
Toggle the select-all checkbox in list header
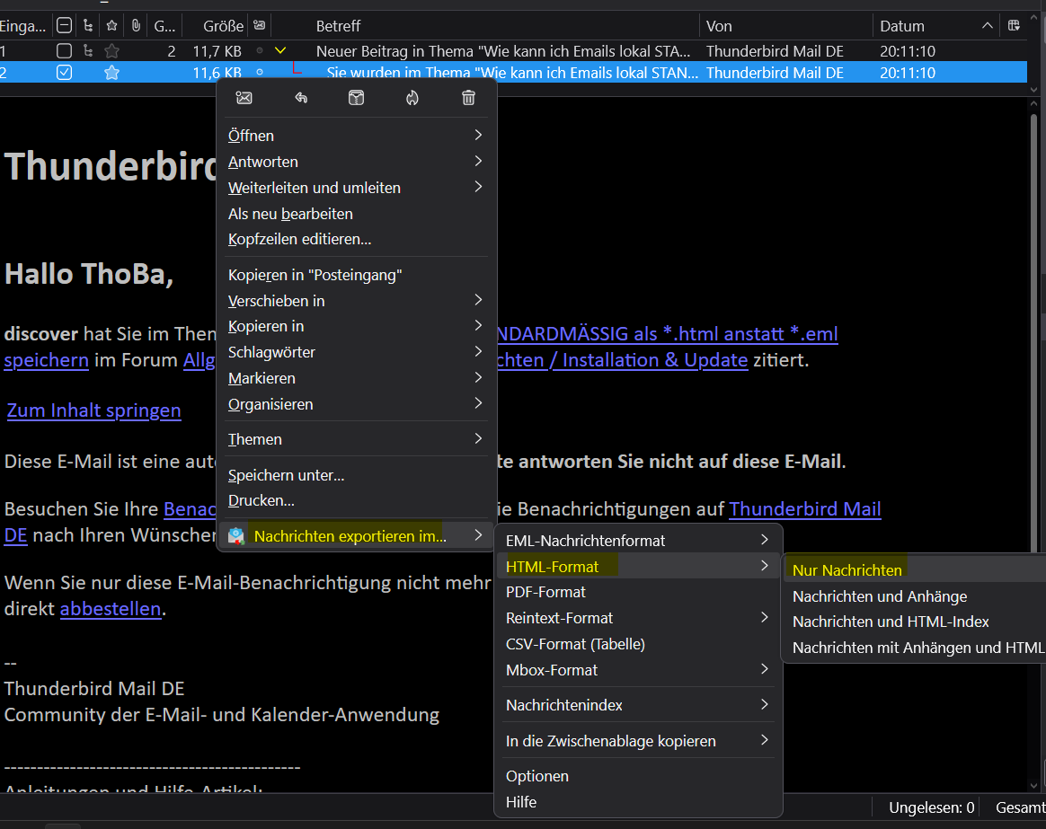pos(64,26)
